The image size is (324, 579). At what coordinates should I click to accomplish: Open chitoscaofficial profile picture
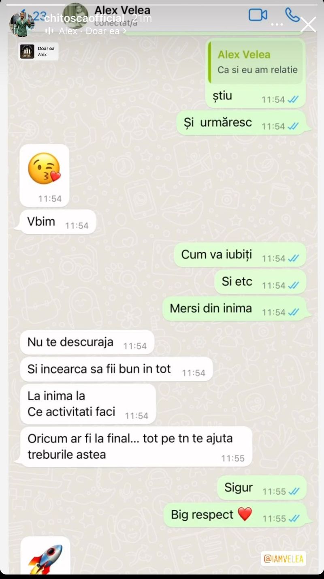(21, 24)
